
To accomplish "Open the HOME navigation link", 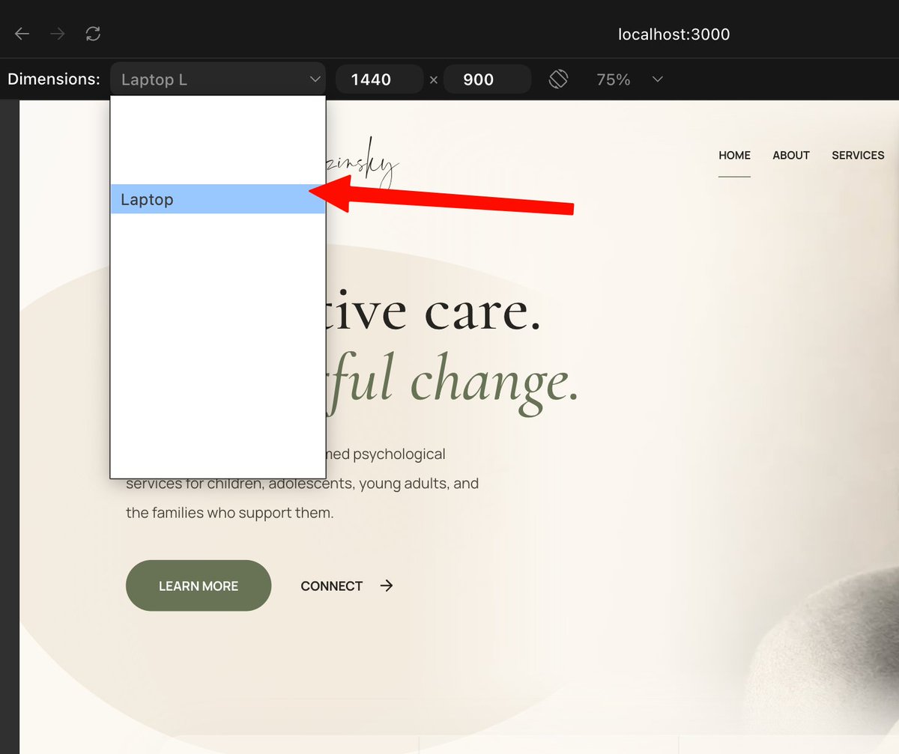I will point(734,156).
